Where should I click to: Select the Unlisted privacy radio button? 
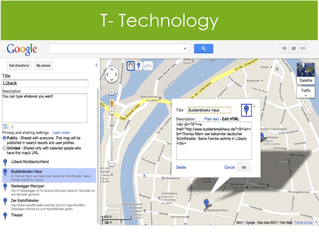point(4,148)
